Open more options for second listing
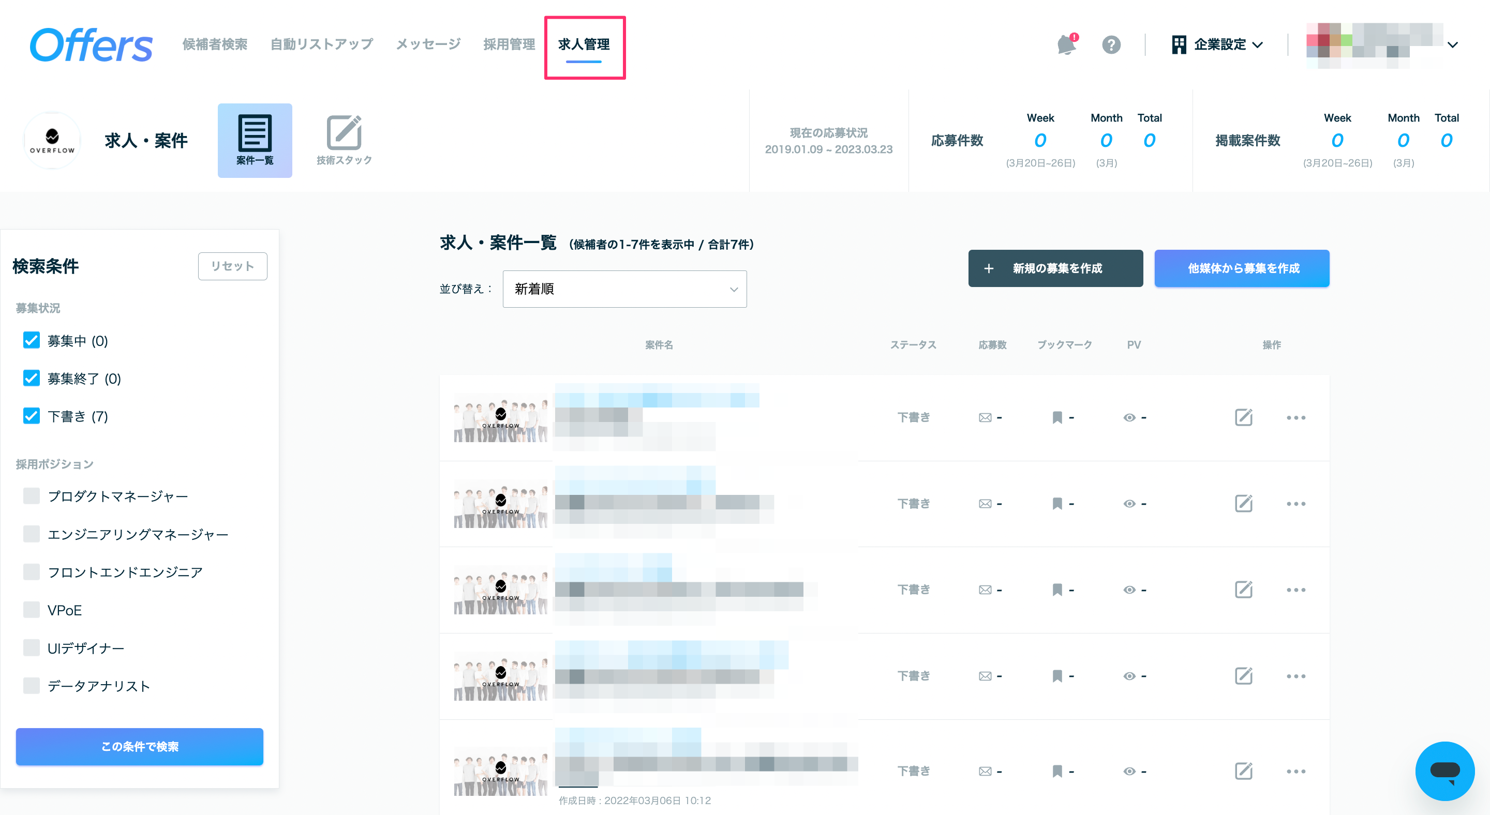The width and height of the screenshot is (1490, 815). pos(1295,504)
